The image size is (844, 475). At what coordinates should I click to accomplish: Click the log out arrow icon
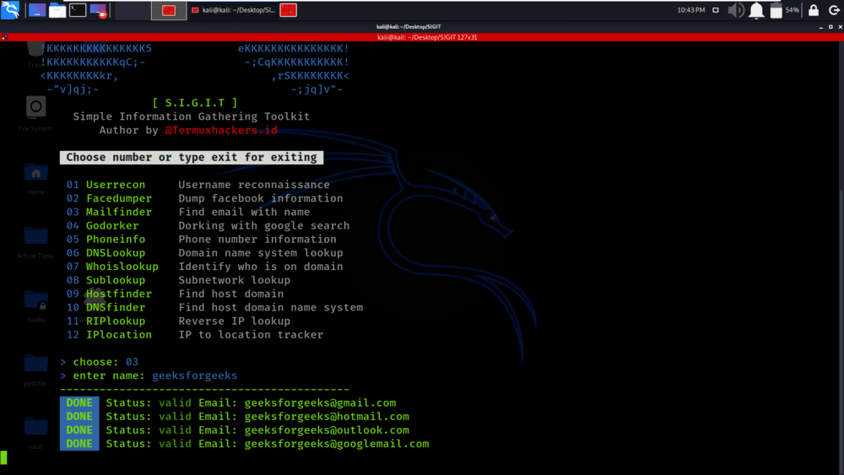tap(834, 10)
